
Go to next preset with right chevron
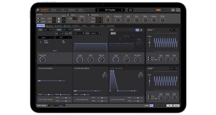point(122,10)
